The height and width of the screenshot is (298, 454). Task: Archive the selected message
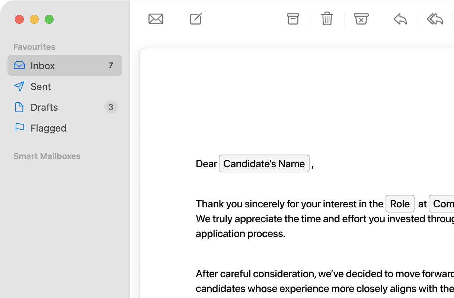[x=293, y=19]
